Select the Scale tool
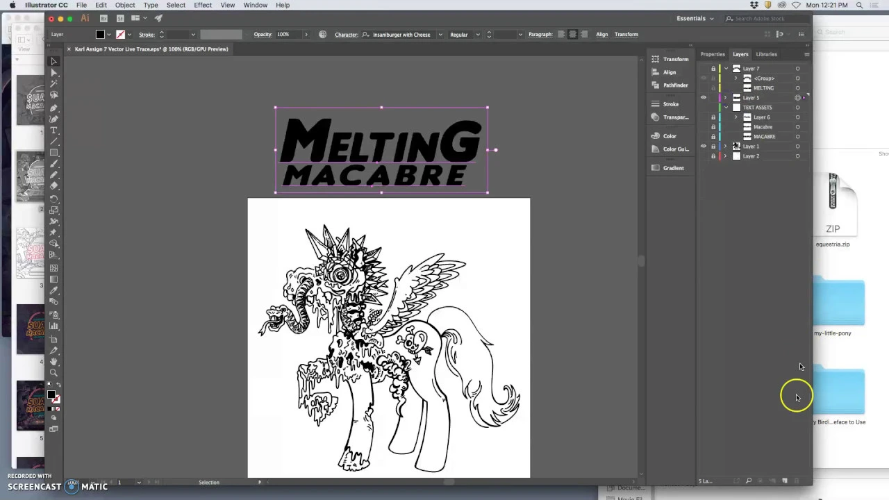This screenshot has height=500, width=889. (x=53, y=210)
